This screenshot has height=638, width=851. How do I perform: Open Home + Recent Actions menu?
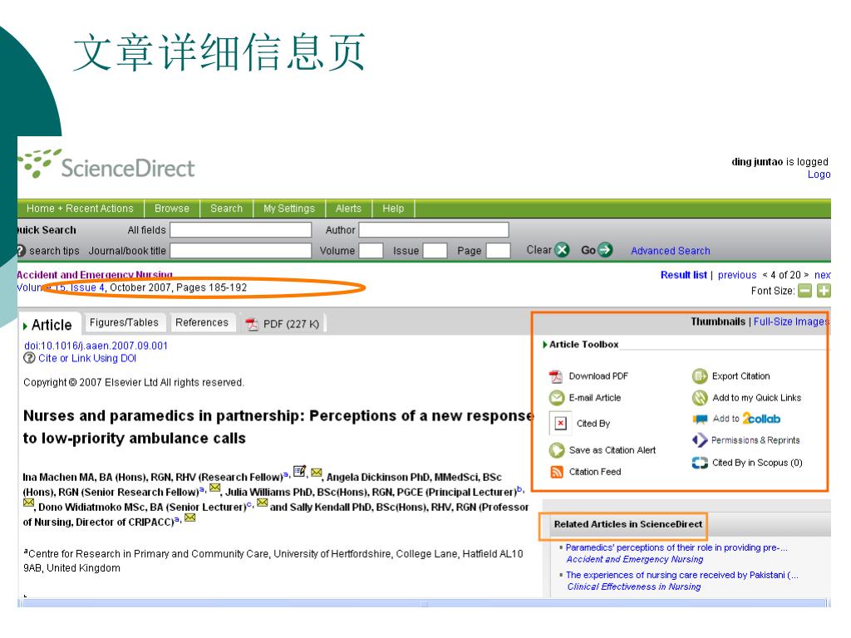coord(80,209)
